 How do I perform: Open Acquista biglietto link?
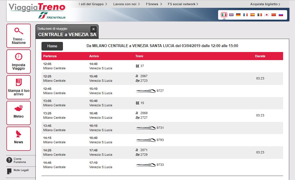(x=265, y=4)
